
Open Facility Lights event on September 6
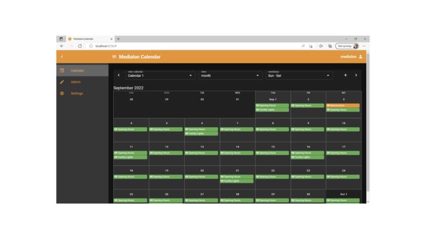[201, 134]
